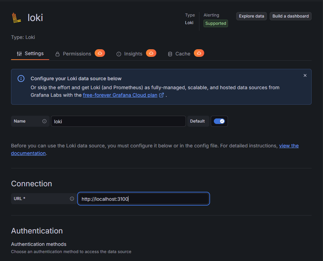Click into the Connection URL input field
323x261 pixels.
143,199
